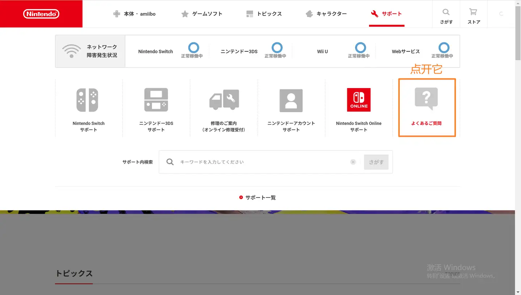Click the star icon beside ゲームソフト
This screenshot has height=295, width=521.
(x=185, y=14)
